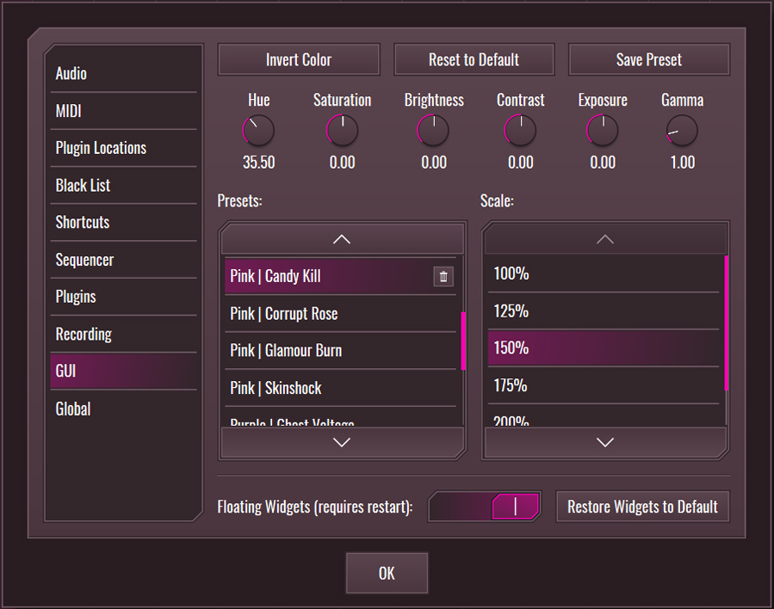
Task: Select the Pink | Skinshock preset
Action: coord(340,388)
